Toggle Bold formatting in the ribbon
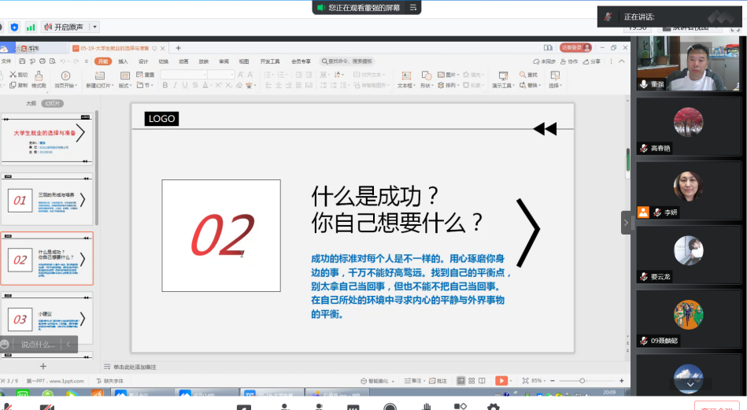The image size is (747, 410). pyautogui.click(x=165, y=85)
